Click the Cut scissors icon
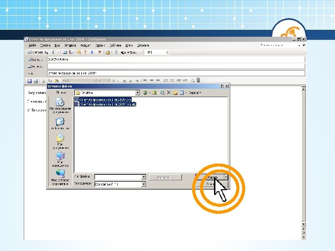335x251 pixels. pos(44,81)
